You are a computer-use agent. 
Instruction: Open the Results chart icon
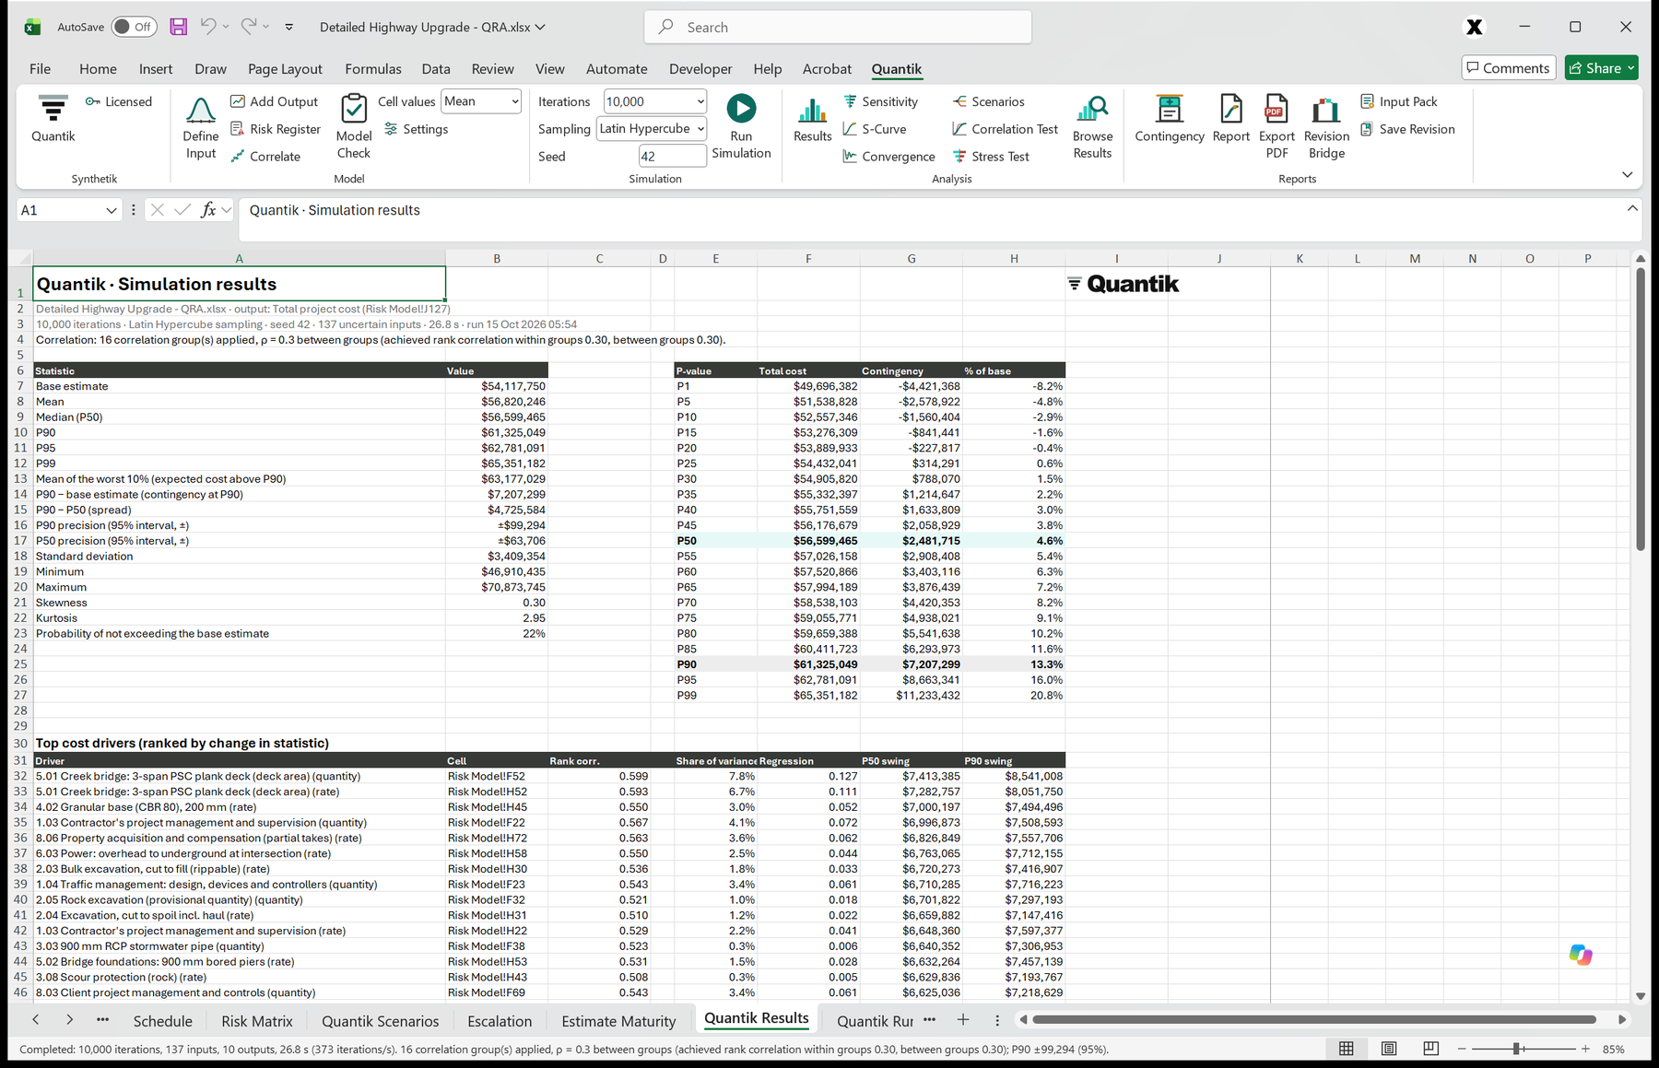(812, 111)
